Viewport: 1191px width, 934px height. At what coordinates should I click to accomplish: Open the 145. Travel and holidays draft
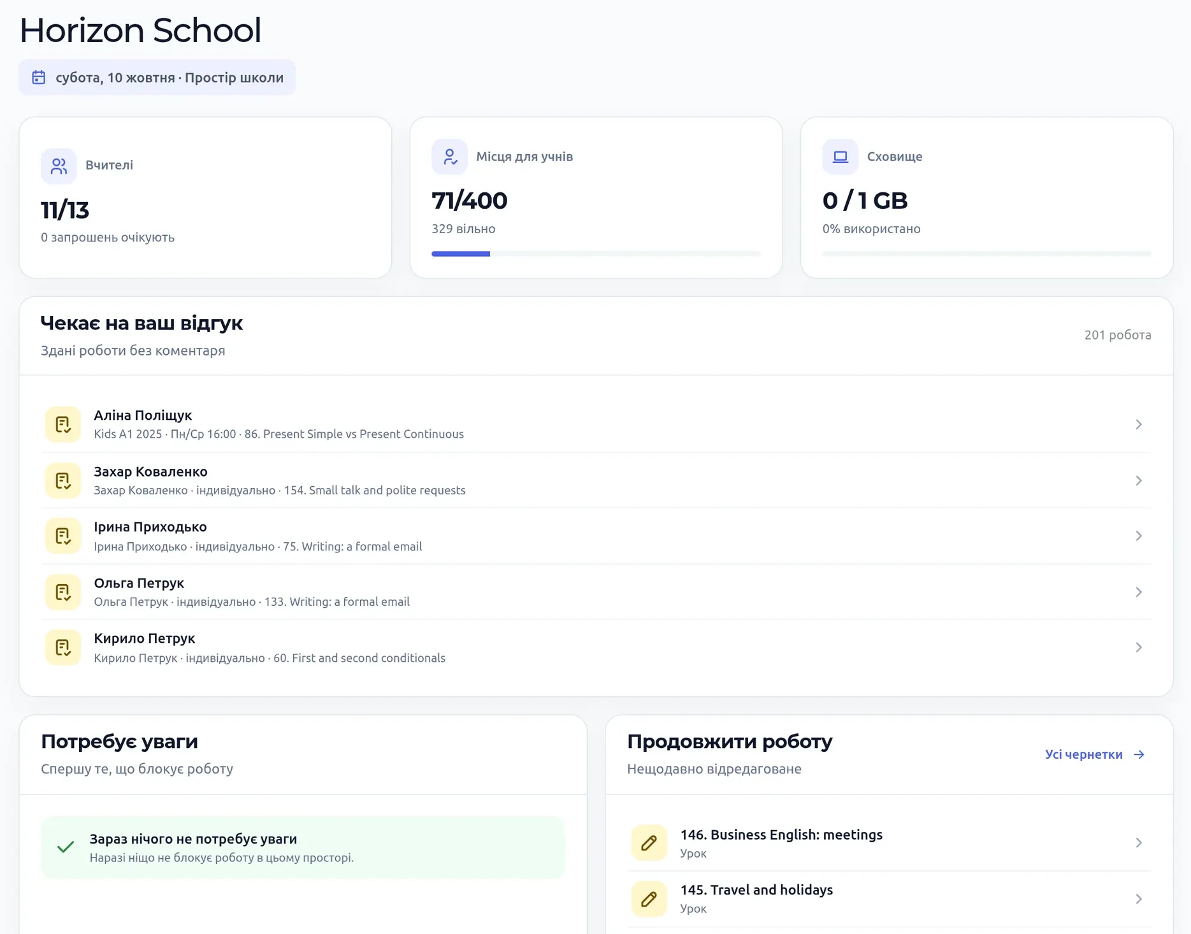click(890, 899)
